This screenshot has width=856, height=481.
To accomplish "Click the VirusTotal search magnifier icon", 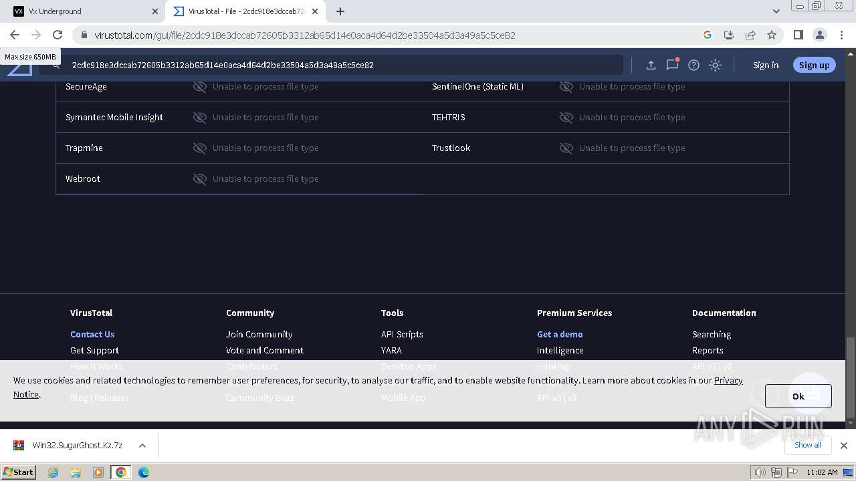I will [x=56, y=65].
